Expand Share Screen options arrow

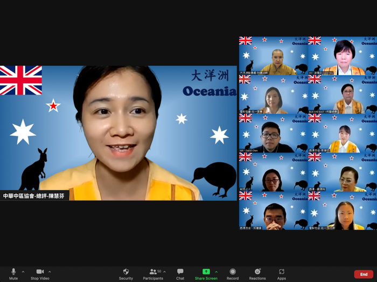coord(217,272)
